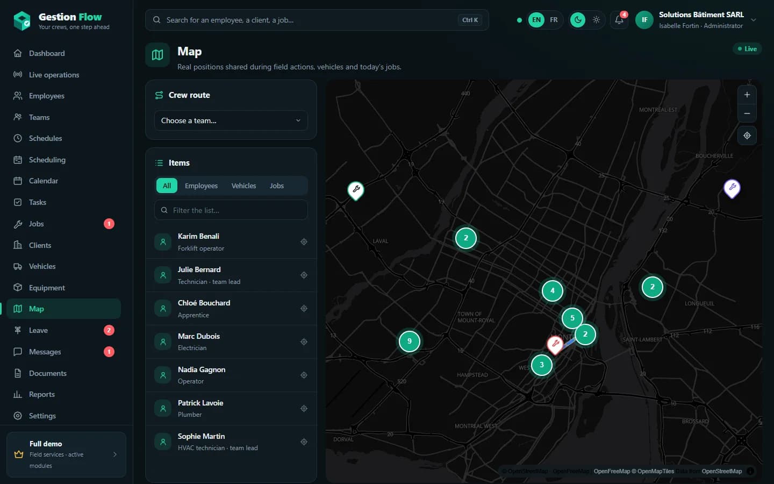774x484 pixels.
Task: Filter items by the Jobs tab
Action: tap(277, 186)
